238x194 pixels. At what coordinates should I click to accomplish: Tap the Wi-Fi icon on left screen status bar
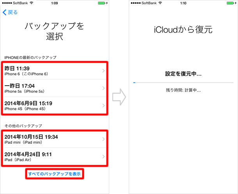click(x=32, y=3)
